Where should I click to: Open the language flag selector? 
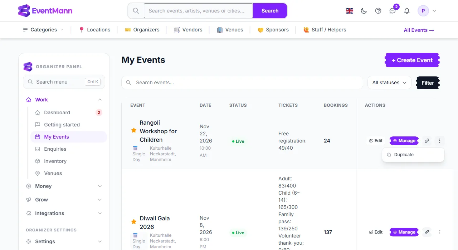[x=350, y=11]
